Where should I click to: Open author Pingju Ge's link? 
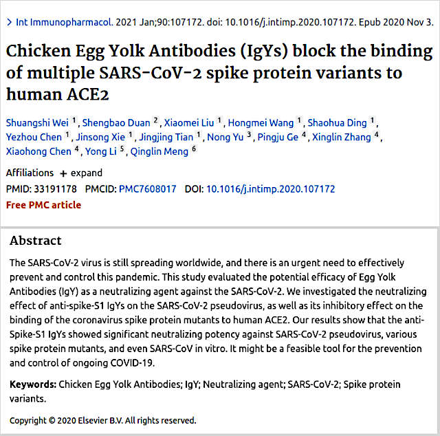(x=278, y=138)
